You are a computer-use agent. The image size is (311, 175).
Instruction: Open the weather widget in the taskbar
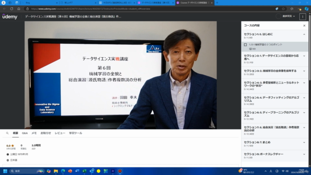(246, 171)
